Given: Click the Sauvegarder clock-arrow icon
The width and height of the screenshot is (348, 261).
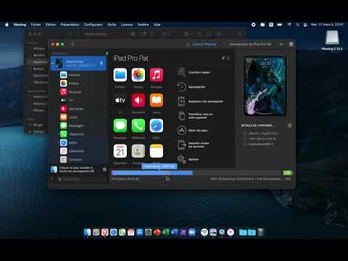Looking at the screenshot, I should [x=181, y=87].
